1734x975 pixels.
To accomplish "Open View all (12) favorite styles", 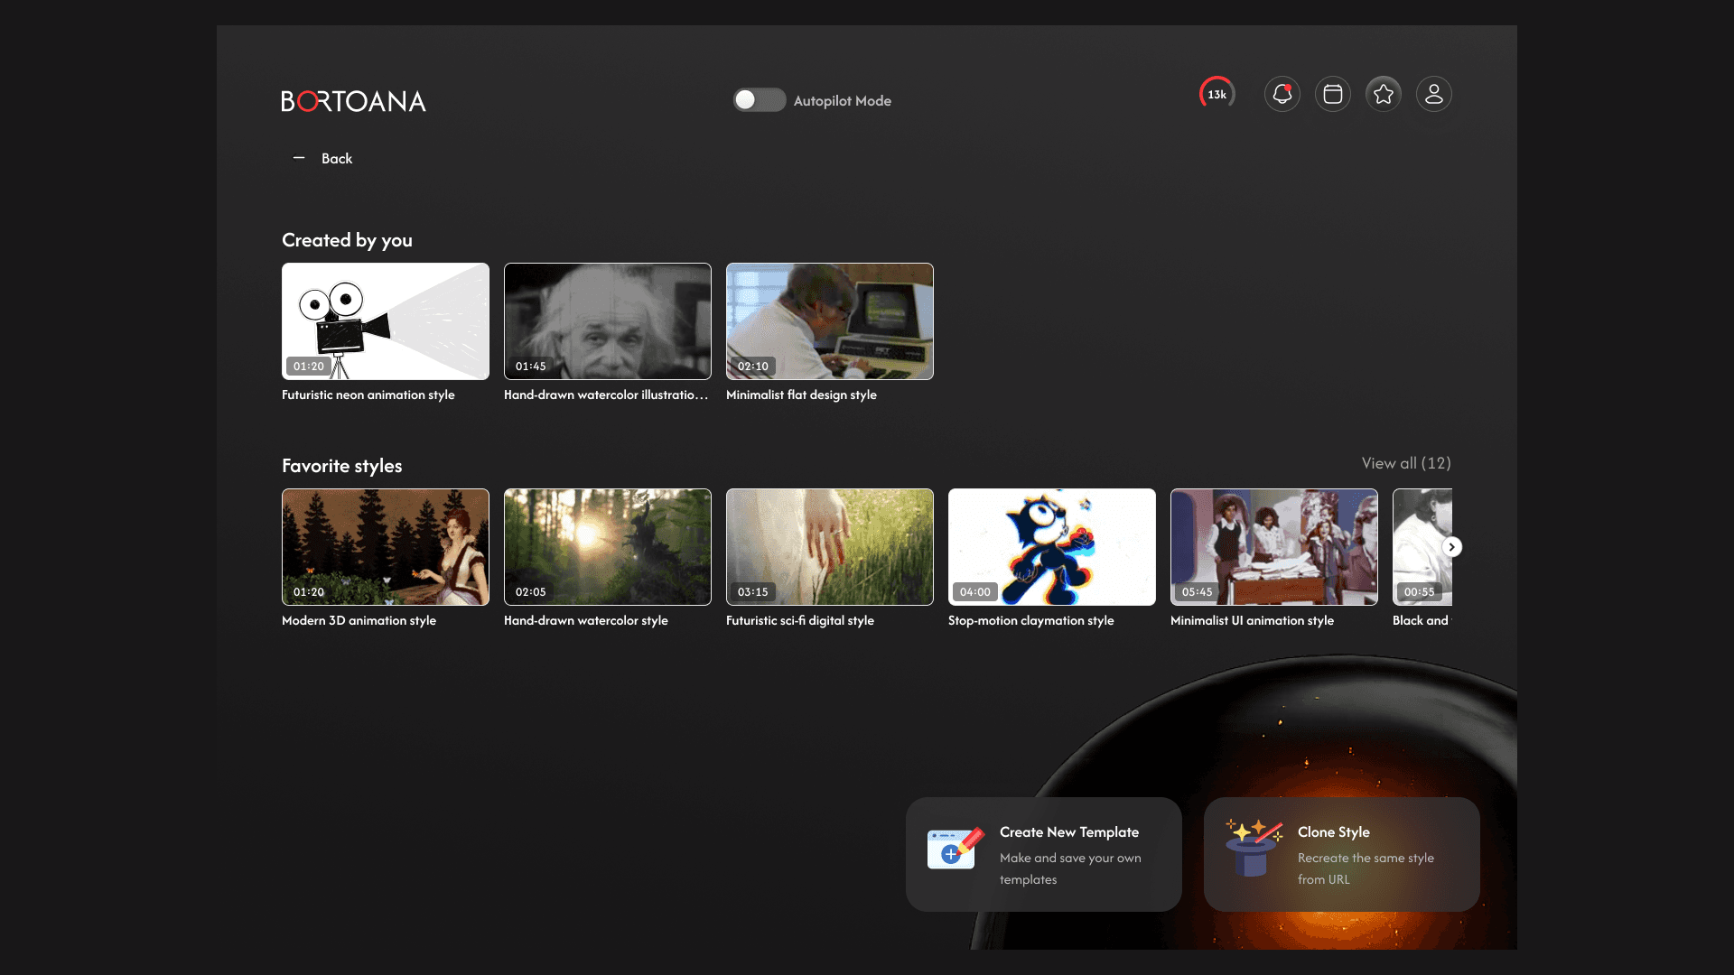I will tap(1405, 463).
